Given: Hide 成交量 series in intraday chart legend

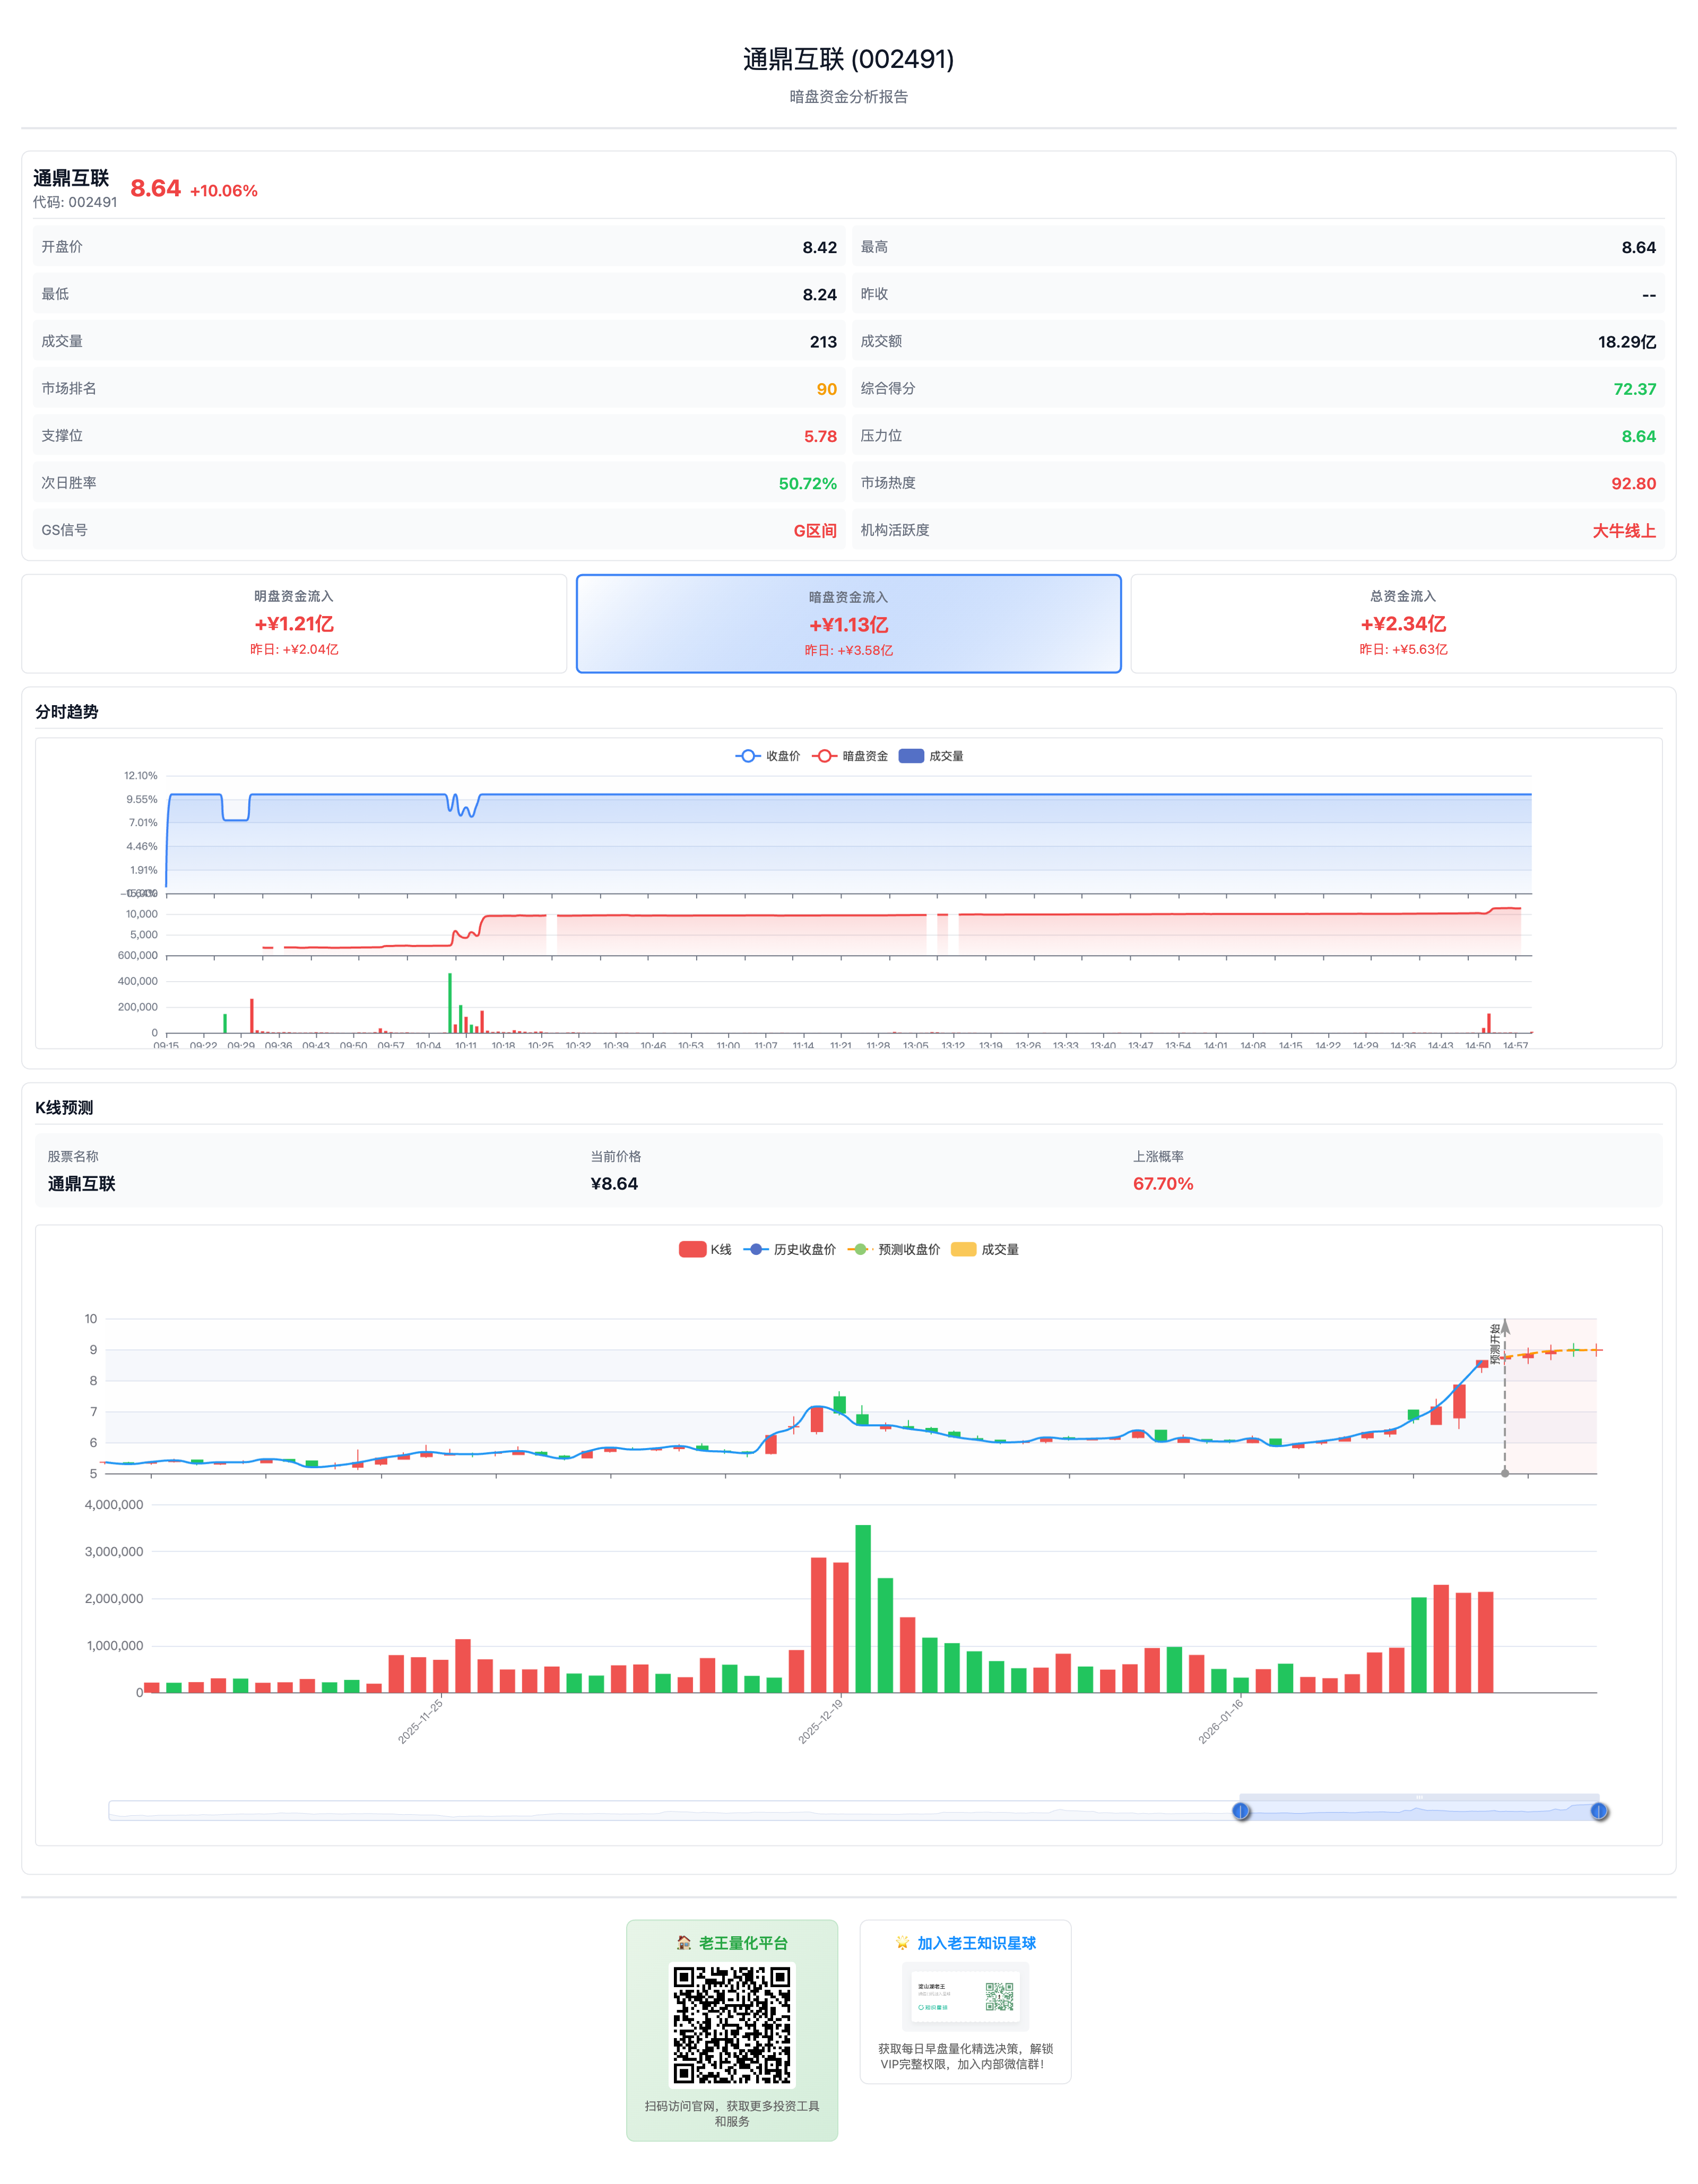Looking at the screenshot, I should point(911,756).
